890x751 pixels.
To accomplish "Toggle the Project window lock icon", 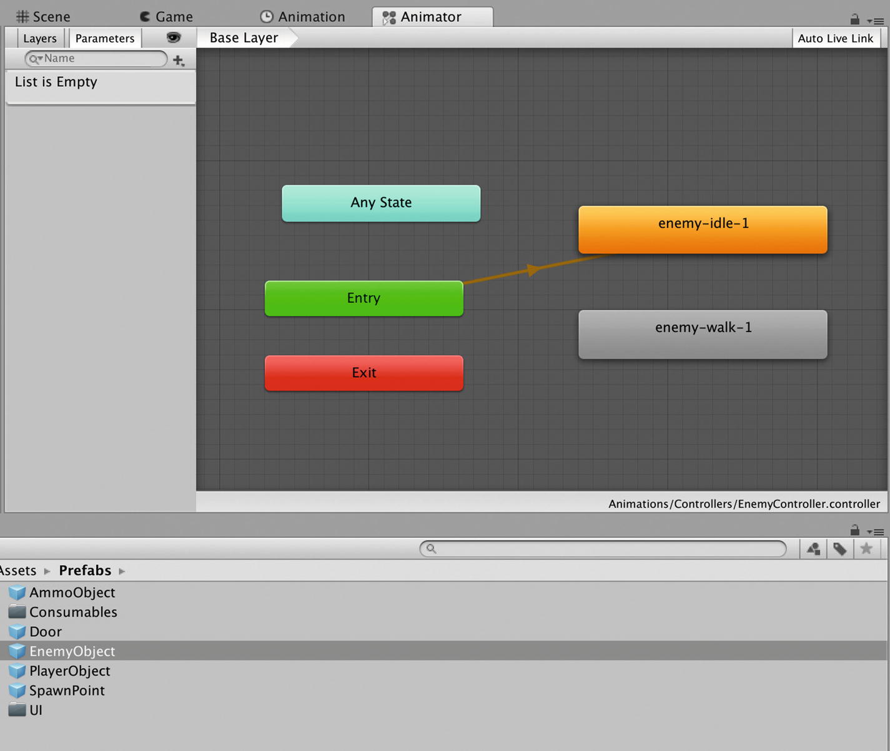I will point(854,531).
